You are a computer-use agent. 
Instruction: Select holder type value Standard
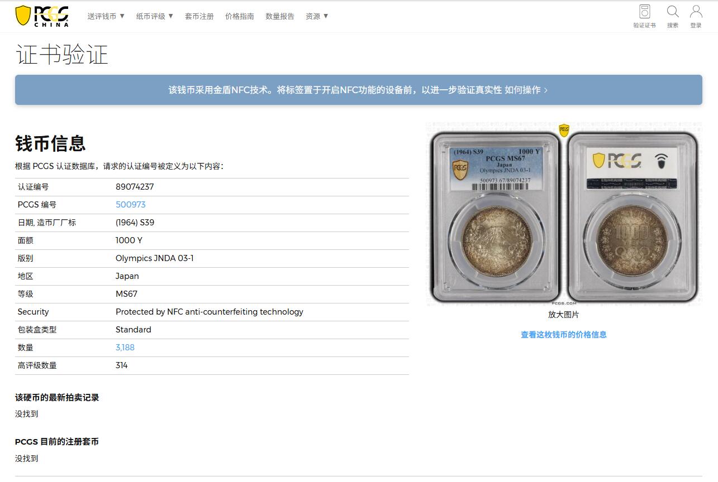tap(134, 330)
